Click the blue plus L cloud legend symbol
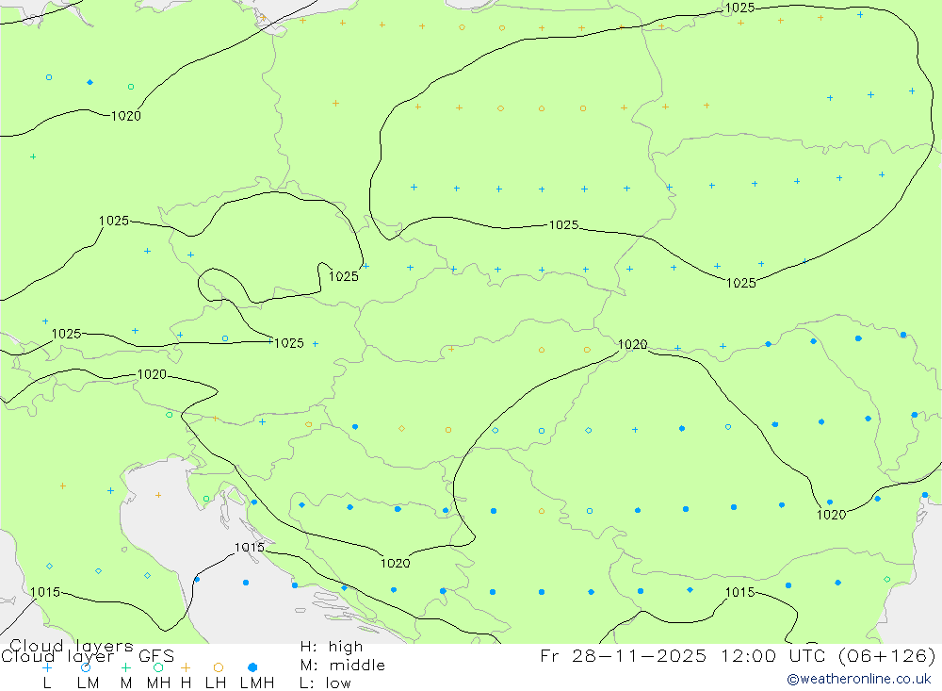Image resolution: width=942 pixels, height=691 pixels. pyautogui.click(x=47, y=667)
